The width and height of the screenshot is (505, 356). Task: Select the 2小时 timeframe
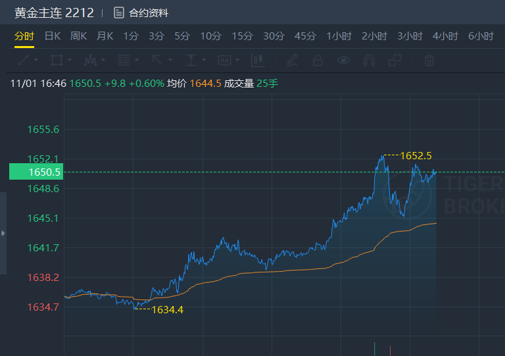pyautogui.click(x=374, y=36)
